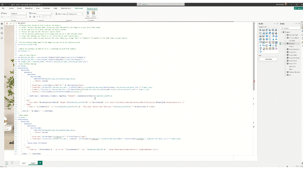This screenshot has width=303, height=170.
Task: Switch to Table view in the left sidebar
Action: click(2, 28)
